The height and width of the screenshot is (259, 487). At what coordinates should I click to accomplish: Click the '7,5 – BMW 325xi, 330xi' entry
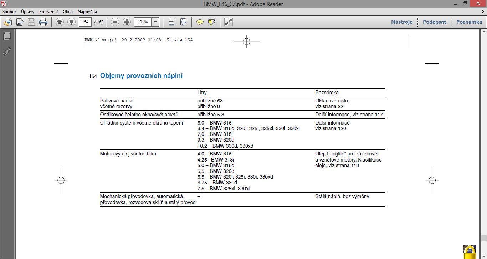(x=224, y=189)
